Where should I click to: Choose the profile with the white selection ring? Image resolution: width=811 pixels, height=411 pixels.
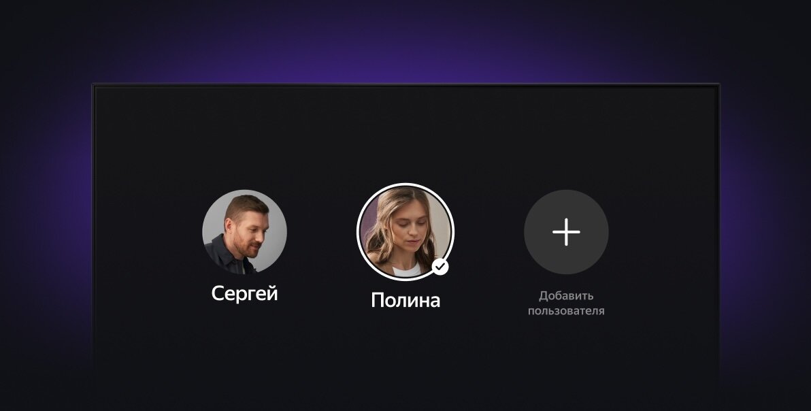tap(405, 231)
